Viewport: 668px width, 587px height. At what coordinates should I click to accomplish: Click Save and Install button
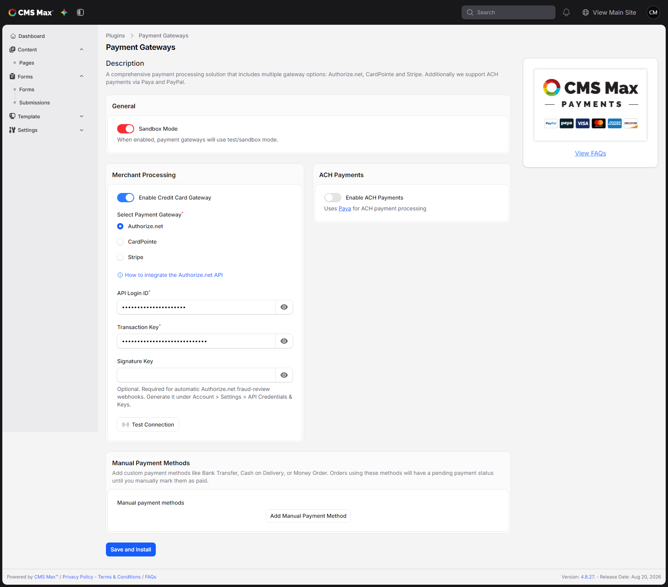(x=131, y=549)
